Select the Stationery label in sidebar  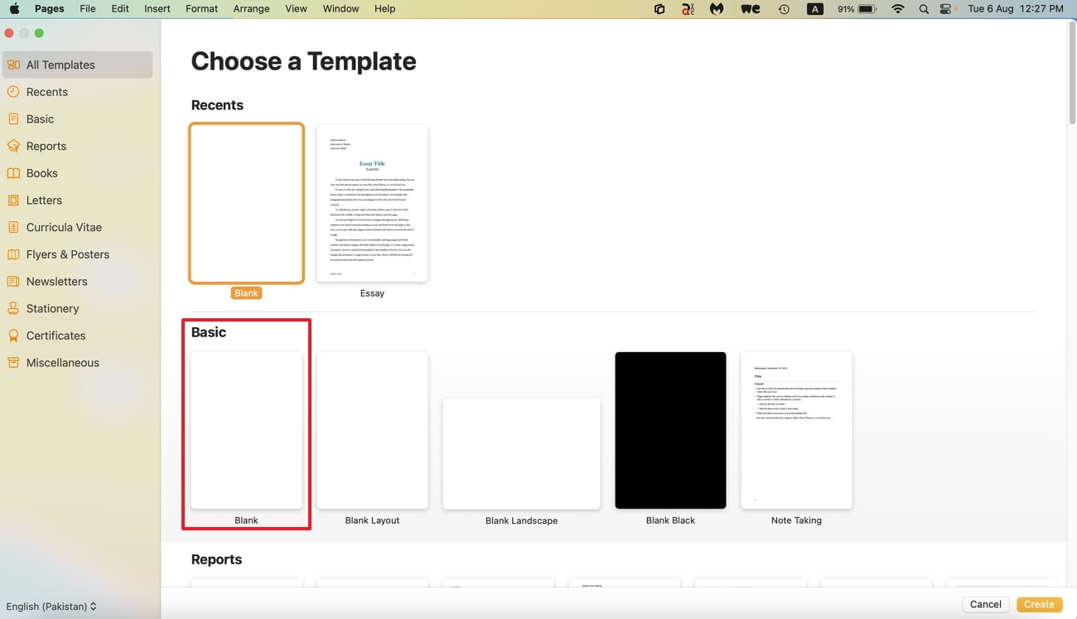pyautogui.click(x=53, y=308)
